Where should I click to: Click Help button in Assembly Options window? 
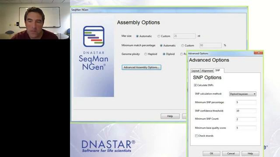[170, 116]
